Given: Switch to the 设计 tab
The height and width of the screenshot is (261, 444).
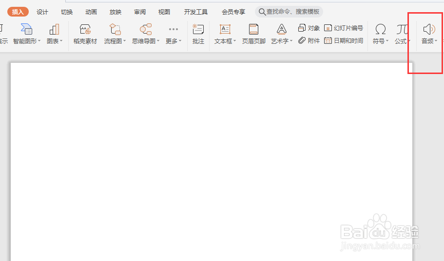Looking at the screenshot, I should [42, 12].
